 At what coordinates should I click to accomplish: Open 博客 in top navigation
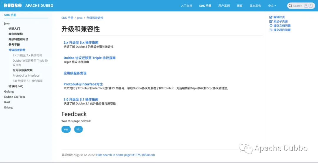pyautogui.click(x=239, y=6)
